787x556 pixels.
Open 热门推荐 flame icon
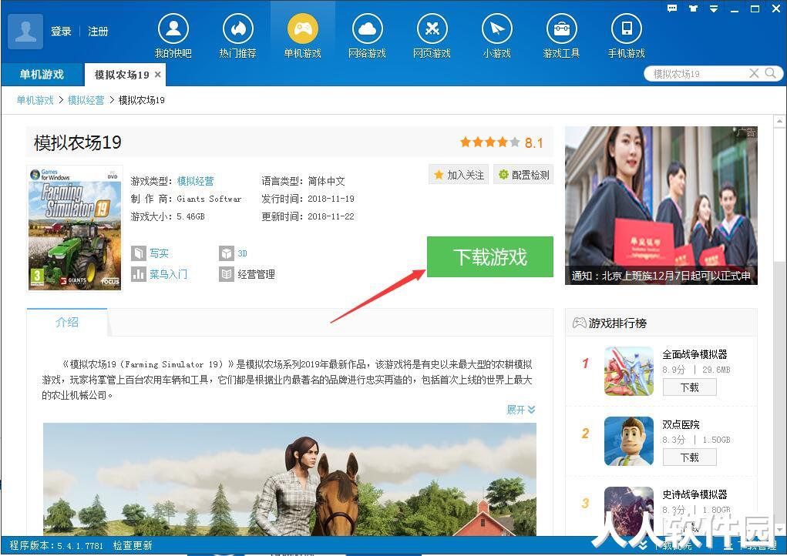click(238, 28)
